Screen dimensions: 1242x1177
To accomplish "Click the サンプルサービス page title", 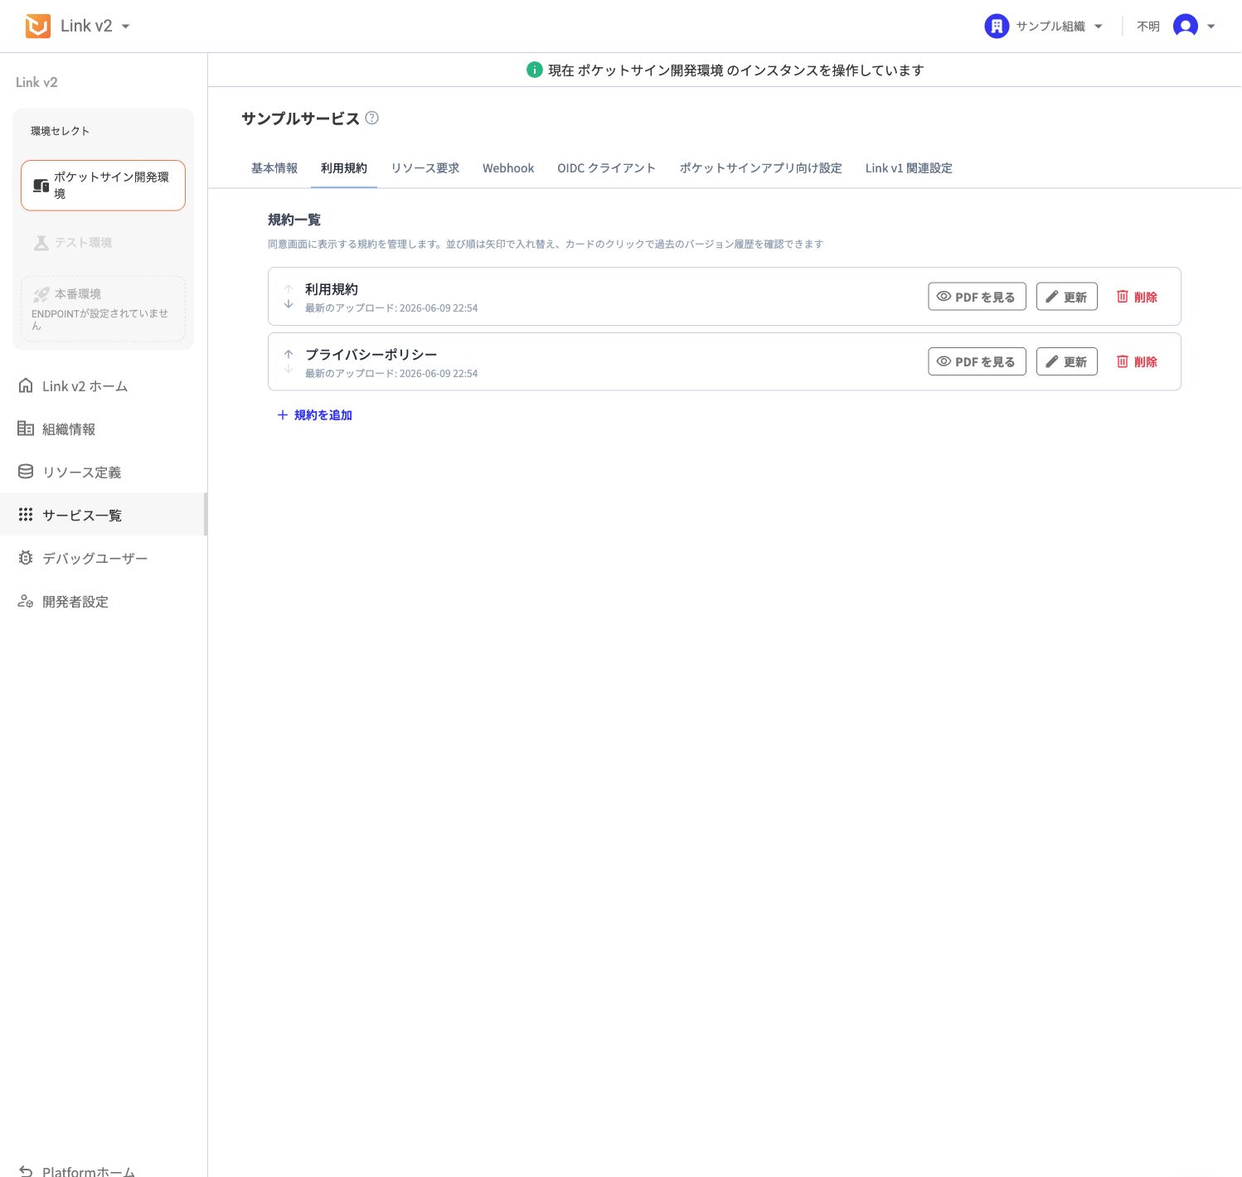I will point(300,119).
